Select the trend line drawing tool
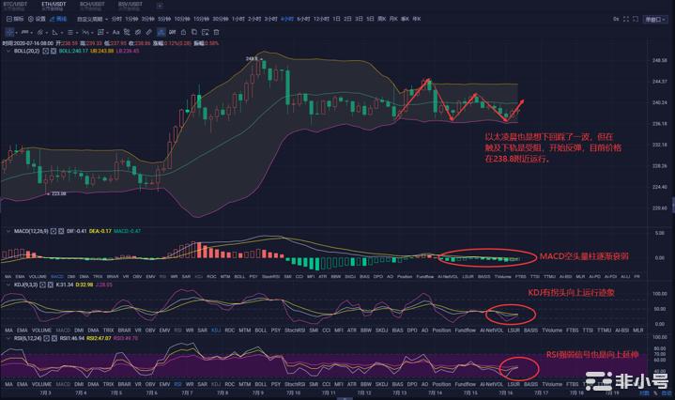Viewport: 675px width, 400px height. coord(25,32)
